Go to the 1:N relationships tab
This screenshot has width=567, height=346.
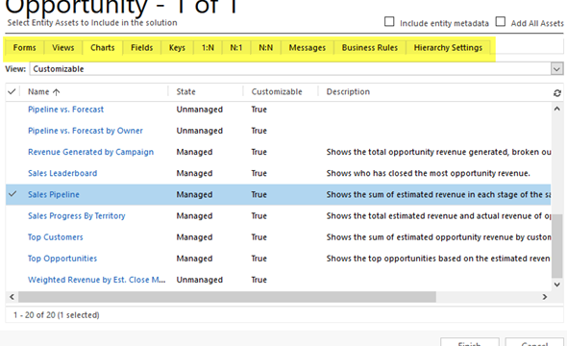point(208,48)
